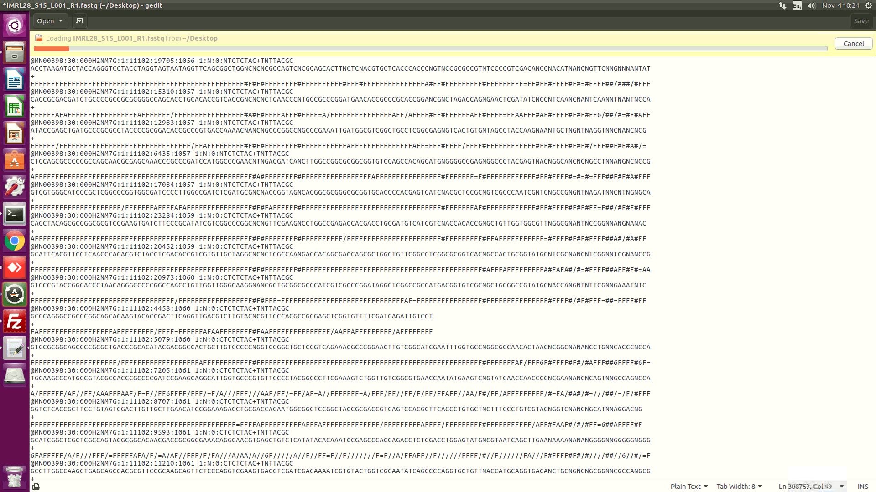Click the Ubuntu dash button

click(x=14, y=25)
